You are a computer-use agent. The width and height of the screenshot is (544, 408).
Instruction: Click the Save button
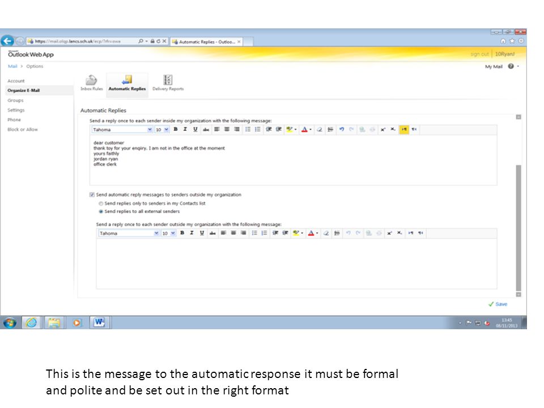pos(498,304)
